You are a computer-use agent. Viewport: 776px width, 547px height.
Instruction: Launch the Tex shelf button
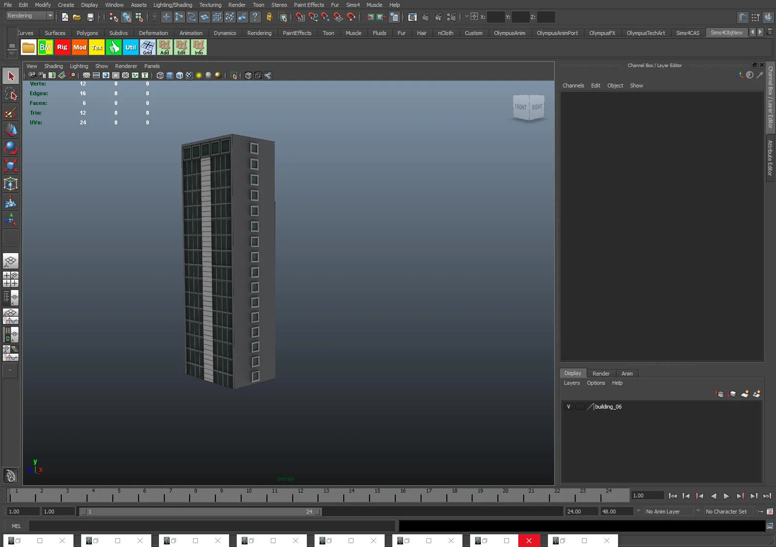[x=97, y=47]
